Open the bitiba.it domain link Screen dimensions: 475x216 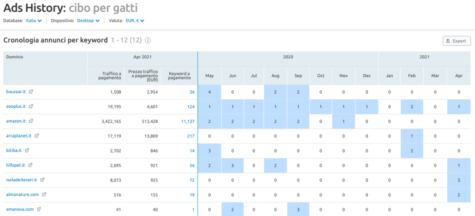point(14,150)
